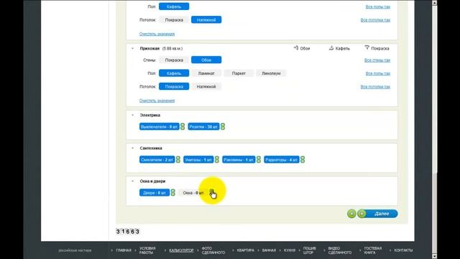Open КУХНЯ in the footer menu
This screenshot has width=460, height=259.
pos(290,250)
